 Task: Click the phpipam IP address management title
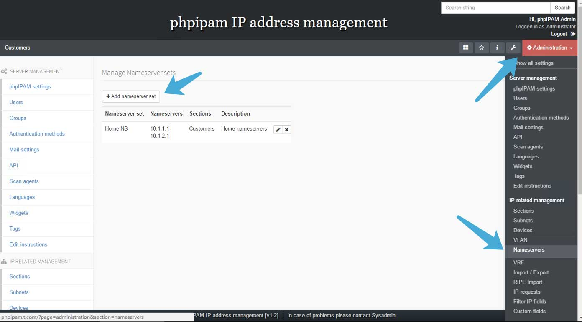278,22
